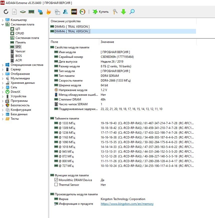The height and width of the screenshot is (218, 215).
Task: Collapse the Системная плата tree node
Action: point(2,24)
